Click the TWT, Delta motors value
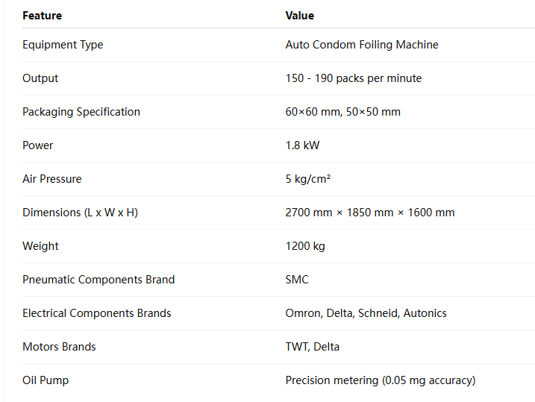535x402 pixels. point(312,347)
